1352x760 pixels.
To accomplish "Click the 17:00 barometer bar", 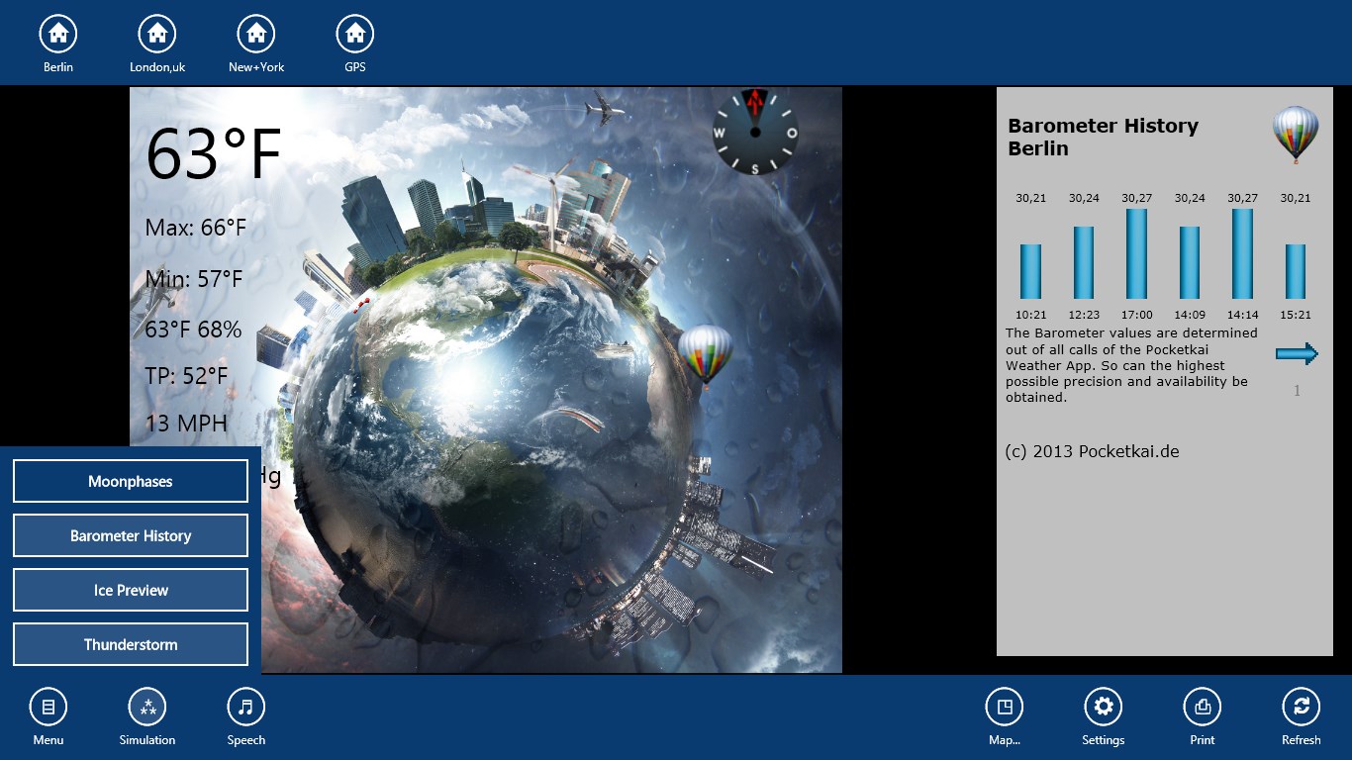I will pyautogui.click(x=1136, y=252).
